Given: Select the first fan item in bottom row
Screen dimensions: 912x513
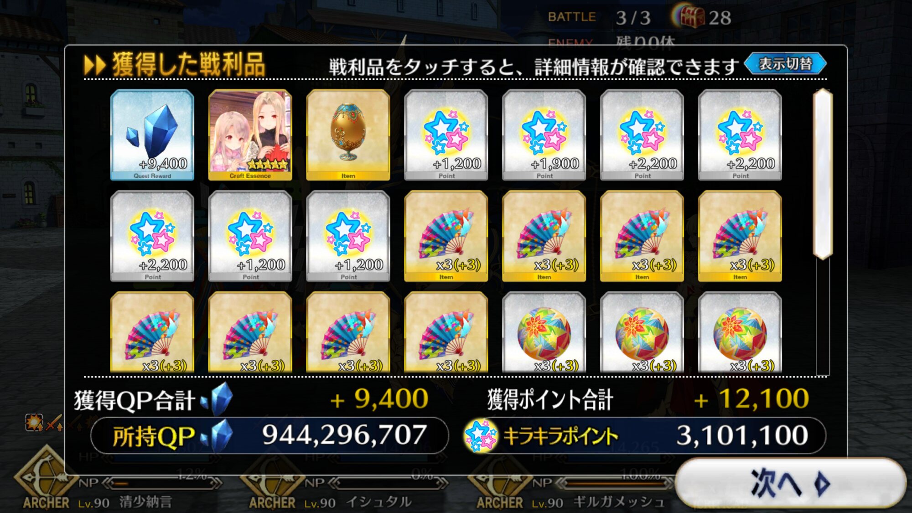Looking at the screenshot, I should [x=152, y=333].
